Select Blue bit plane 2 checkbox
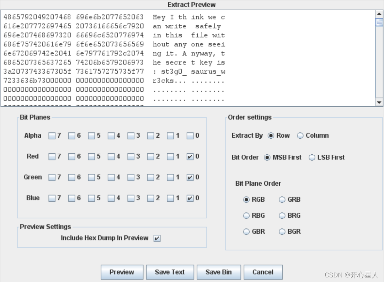The image size is (384, 282). [x=151, y=198]
